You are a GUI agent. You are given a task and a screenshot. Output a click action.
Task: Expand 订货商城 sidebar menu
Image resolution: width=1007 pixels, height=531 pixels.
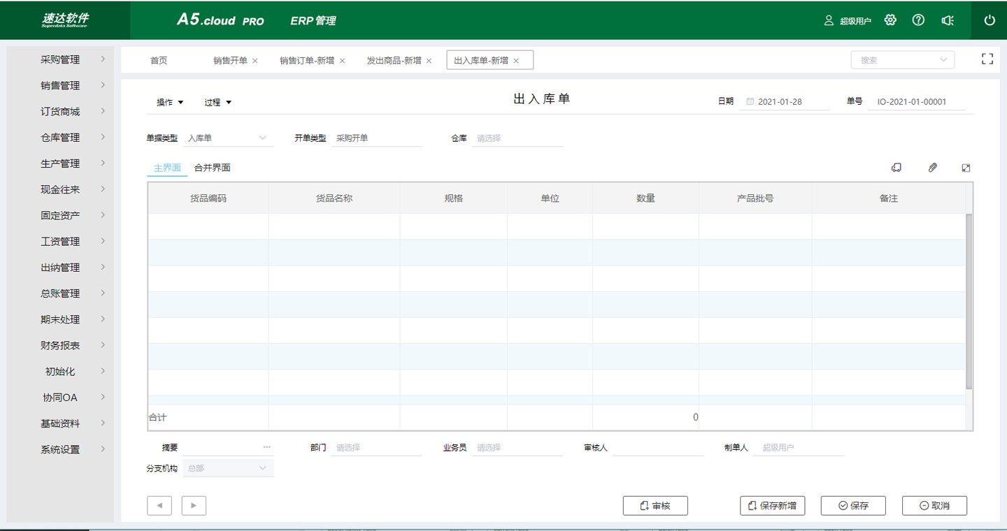(x=60, y=112)
